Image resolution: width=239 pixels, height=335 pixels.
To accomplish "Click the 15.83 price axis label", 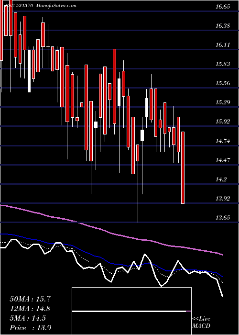I will click(x=223, y=64).
